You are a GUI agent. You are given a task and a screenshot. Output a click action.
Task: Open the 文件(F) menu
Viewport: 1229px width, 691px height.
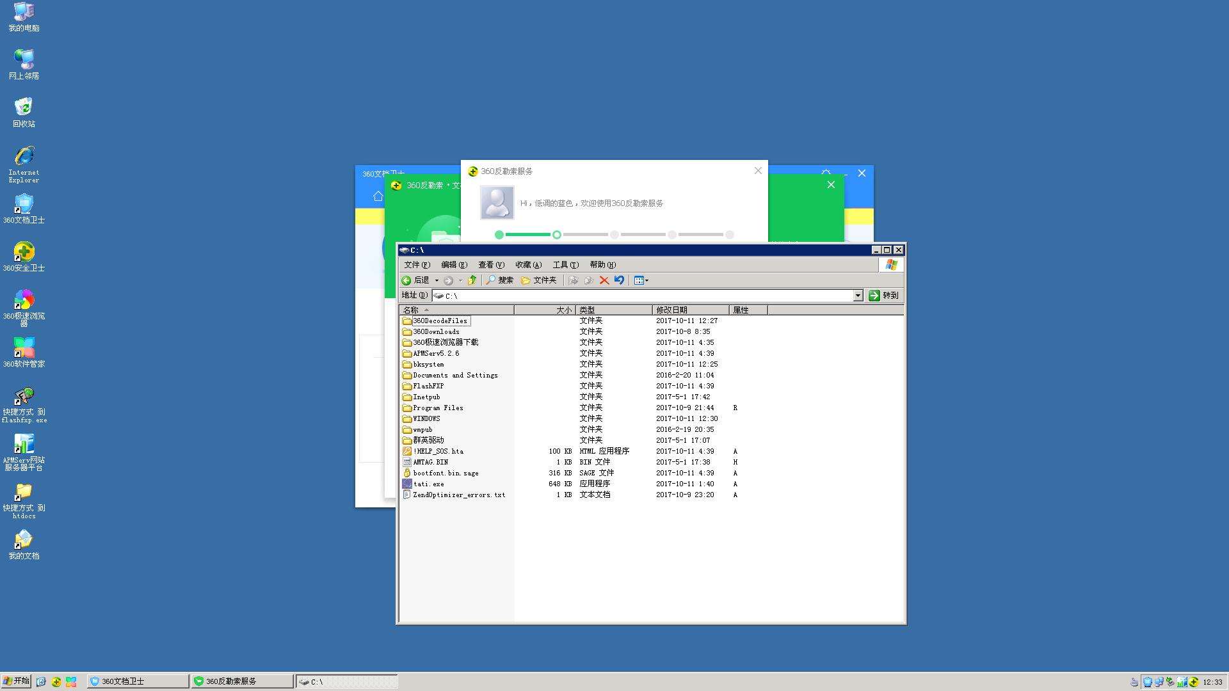pos(417,265)
